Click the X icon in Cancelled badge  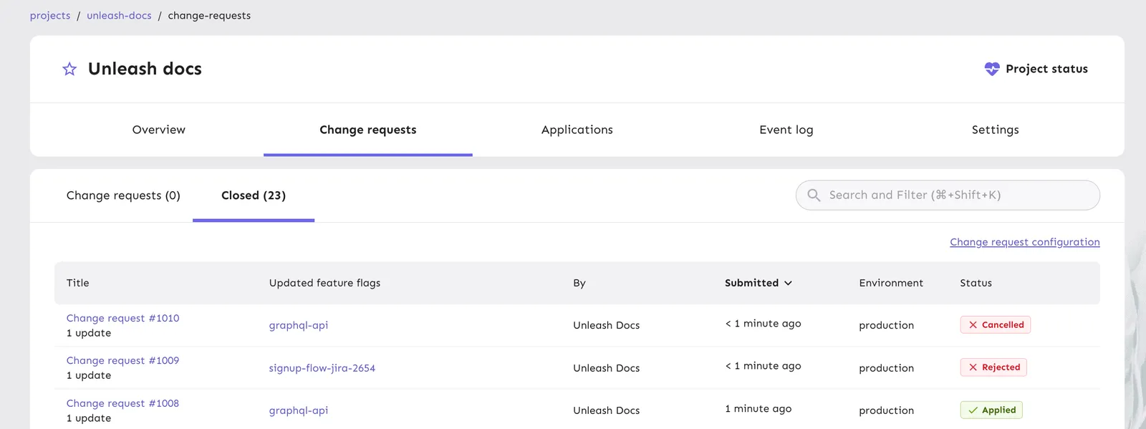click(973, 324)
